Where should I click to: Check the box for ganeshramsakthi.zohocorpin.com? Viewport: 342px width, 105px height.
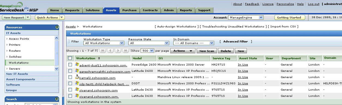click(x=70, y=71)
